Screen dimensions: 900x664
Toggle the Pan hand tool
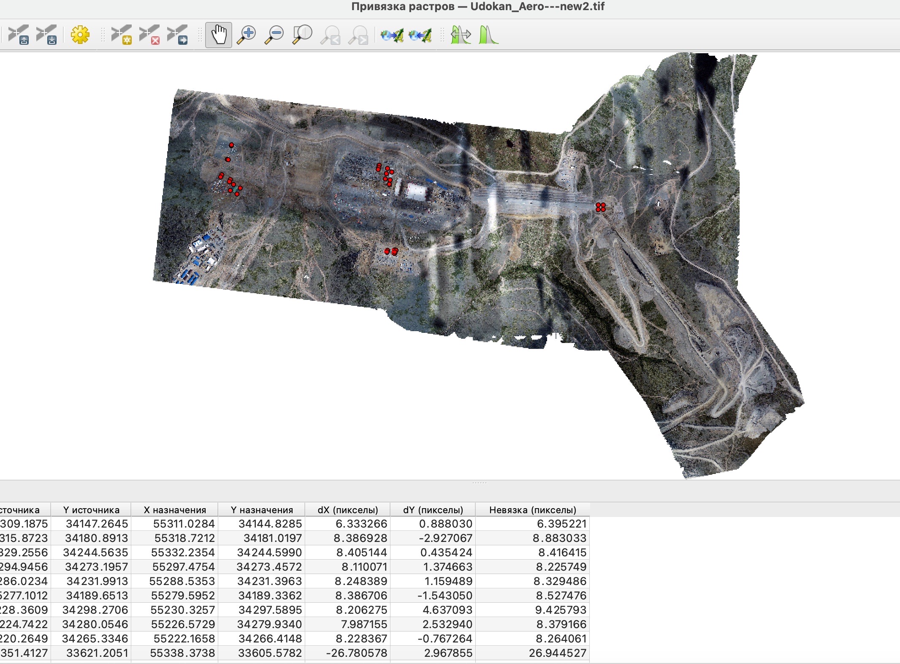(219, 35)
